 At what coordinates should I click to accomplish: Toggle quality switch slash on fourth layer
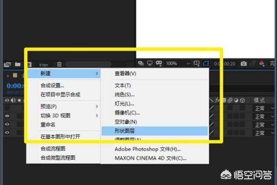pos(211,132)
